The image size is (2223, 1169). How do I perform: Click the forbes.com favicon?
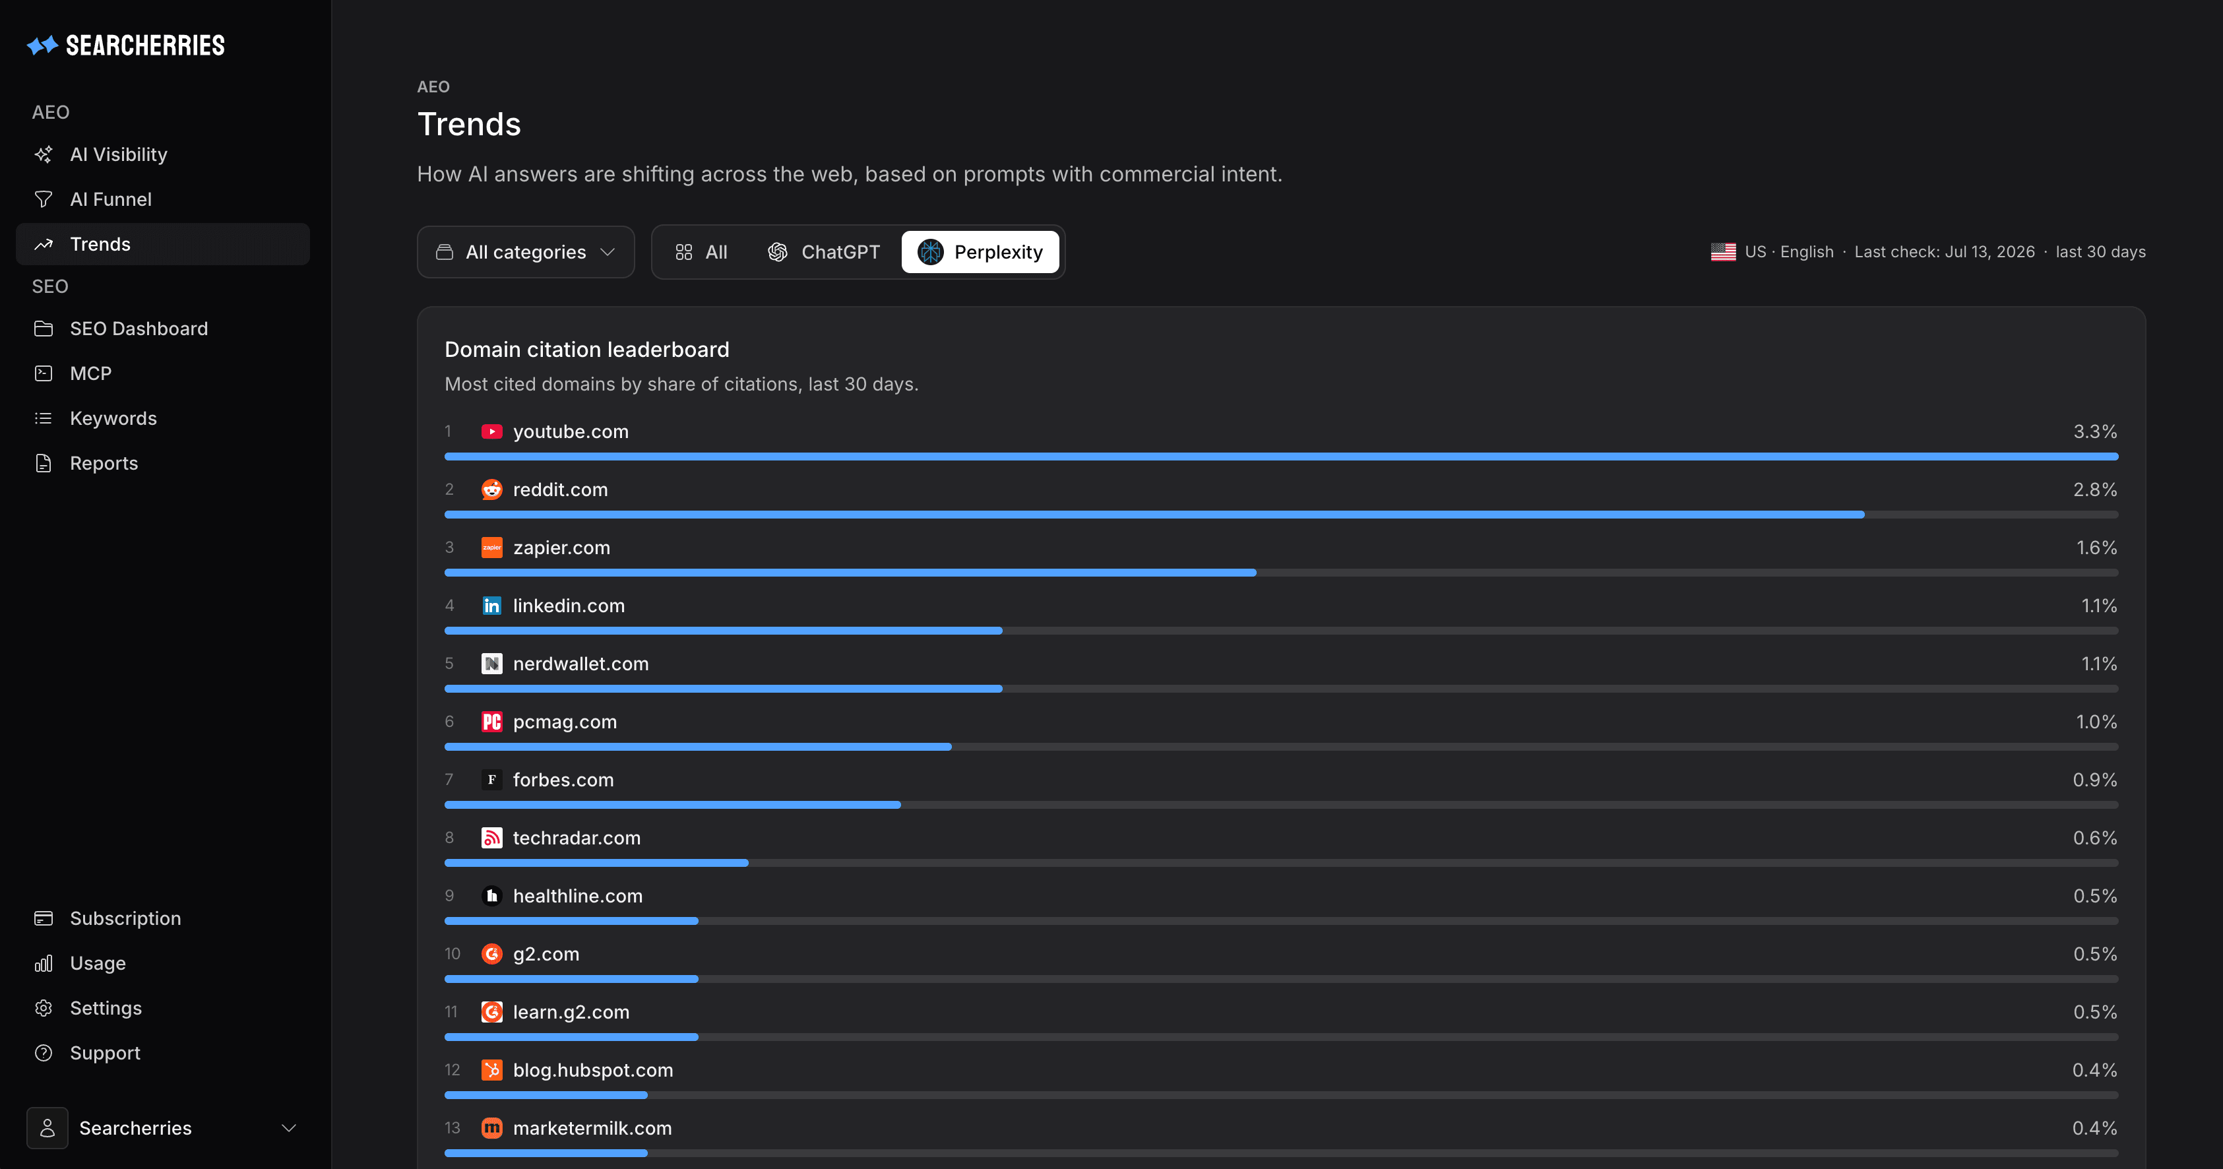[x=492, y=779]
